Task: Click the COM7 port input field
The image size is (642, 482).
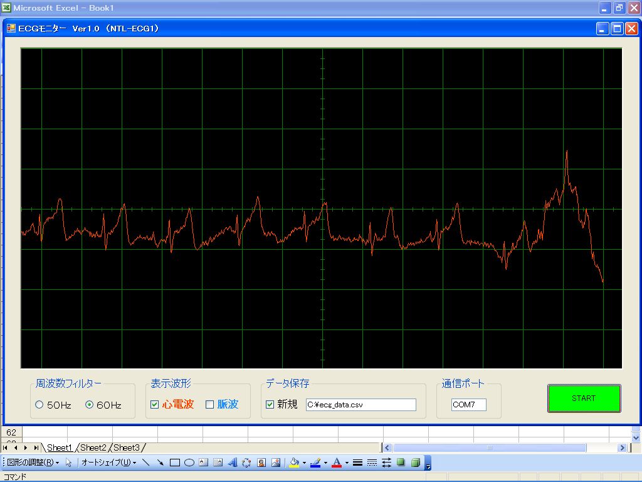Action: (x=469, y=405)
